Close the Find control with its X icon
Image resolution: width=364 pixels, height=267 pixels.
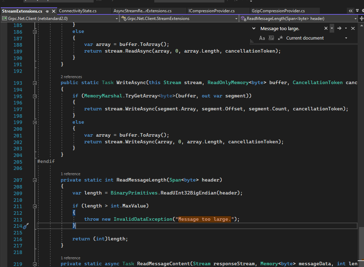(x=353, y=28)
